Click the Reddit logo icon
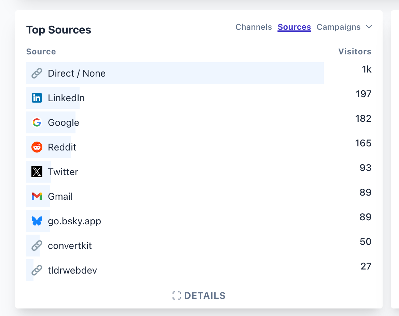The image size is (399, 316). 37,147
